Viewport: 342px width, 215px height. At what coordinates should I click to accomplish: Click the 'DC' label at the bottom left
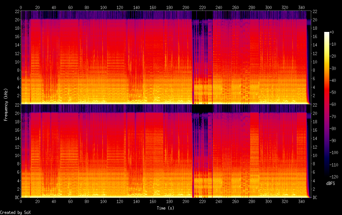pos(17,198)
